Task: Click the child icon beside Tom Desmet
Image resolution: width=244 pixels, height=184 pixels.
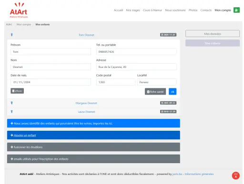Action: click(x=12, y=35)
